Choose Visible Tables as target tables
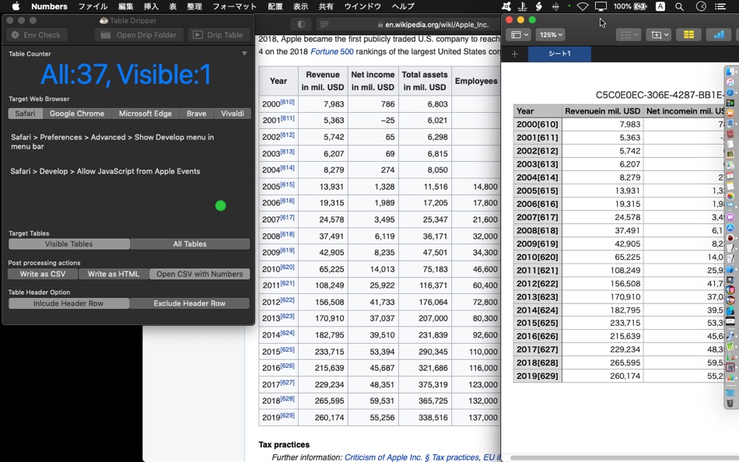 pos(68,243)
